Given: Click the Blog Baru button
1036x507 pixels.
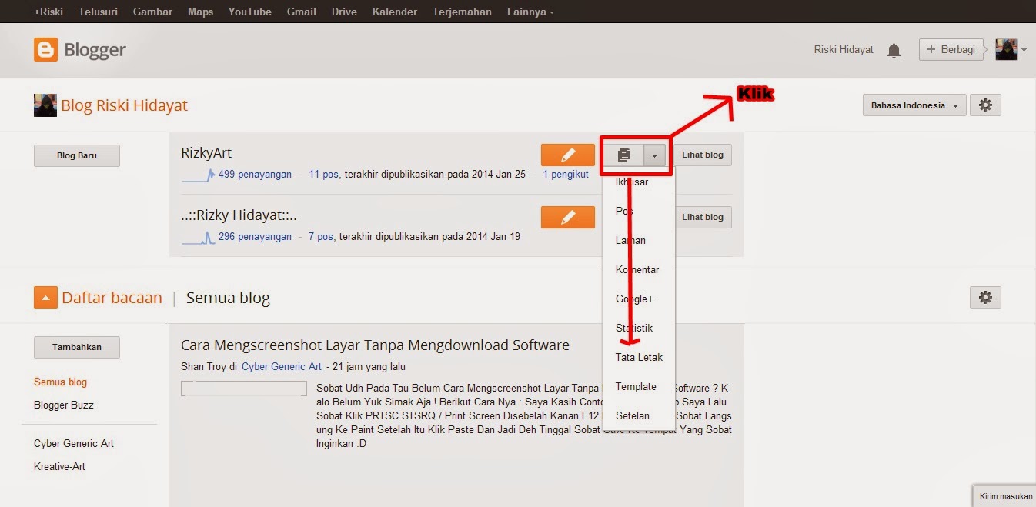Looking at the screenshot, I should click(77, 155).
